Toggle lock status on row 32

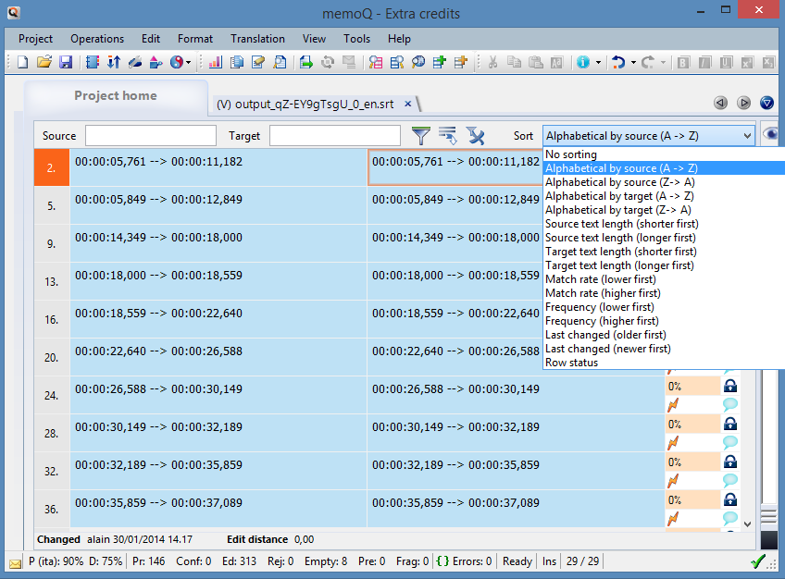730,462
